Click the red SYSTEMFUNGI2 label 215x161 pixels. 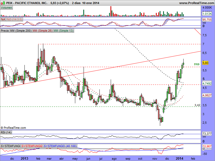(x=32, y=146)
